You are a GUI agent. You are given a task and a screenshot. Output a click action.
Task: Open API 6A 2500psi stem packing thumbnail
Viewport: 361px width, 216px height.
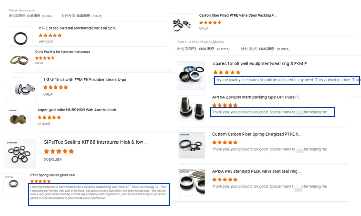(x=191, y=108)
